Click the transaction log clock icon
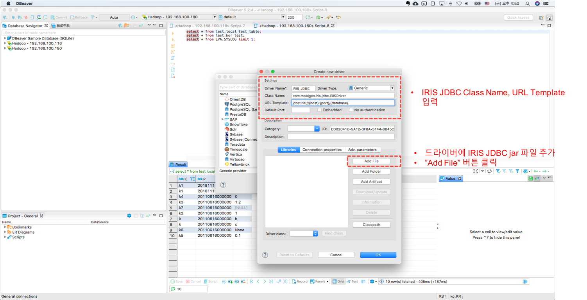Screen dimensions: 587x300 click(x=133, y=17)
